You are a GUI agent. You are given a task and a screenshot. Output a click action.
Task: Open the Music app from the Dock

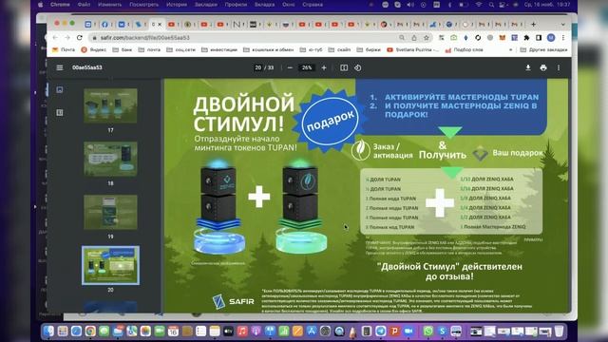point(242,332)
